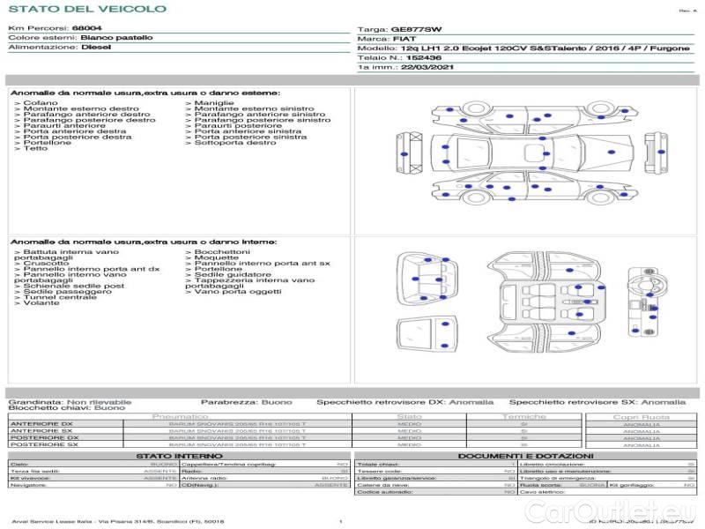Select the DOCUMENTI E DOTAZIONI section header

[528, 456]
